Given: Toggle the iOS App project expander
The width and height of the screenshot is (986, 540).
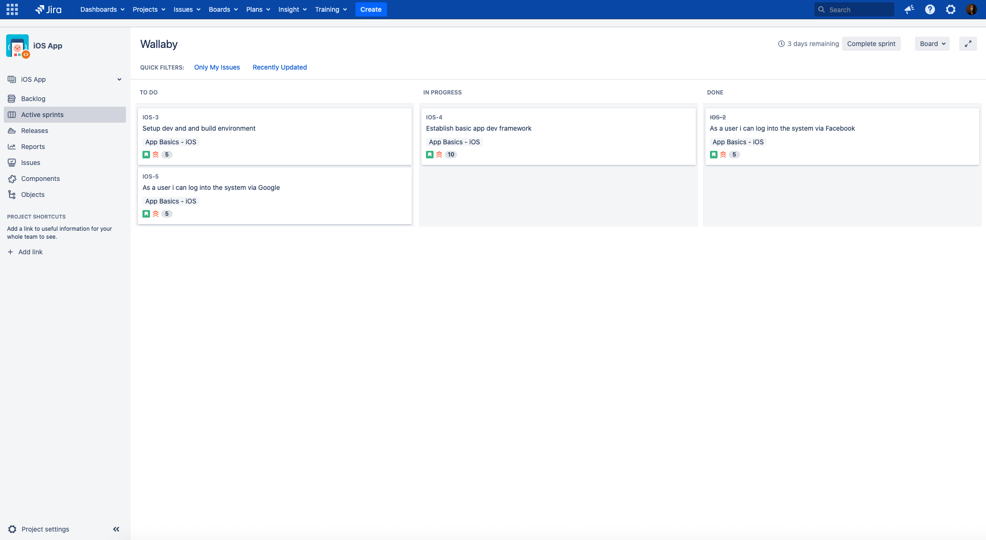Looking at the screenshot, I should (x=119, y=79).
